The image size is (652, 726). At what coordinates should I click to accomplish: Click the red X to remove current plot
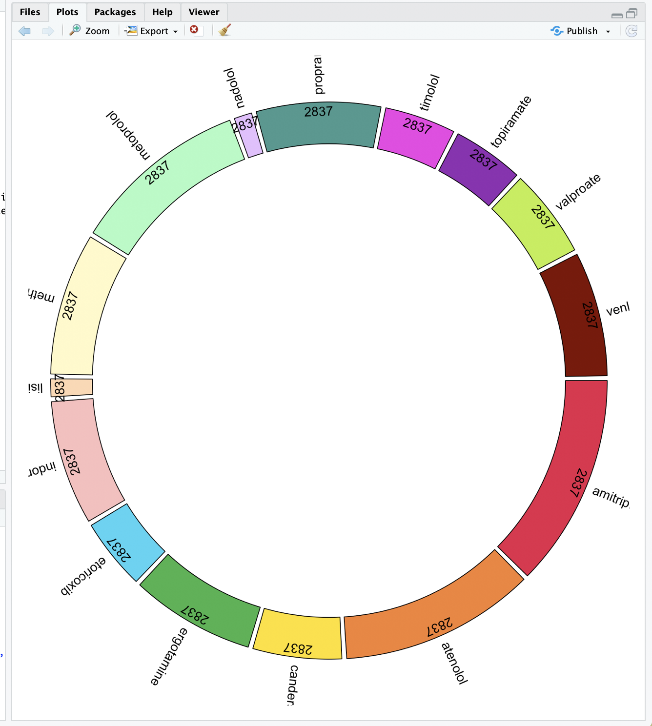[x=195, y=30]
